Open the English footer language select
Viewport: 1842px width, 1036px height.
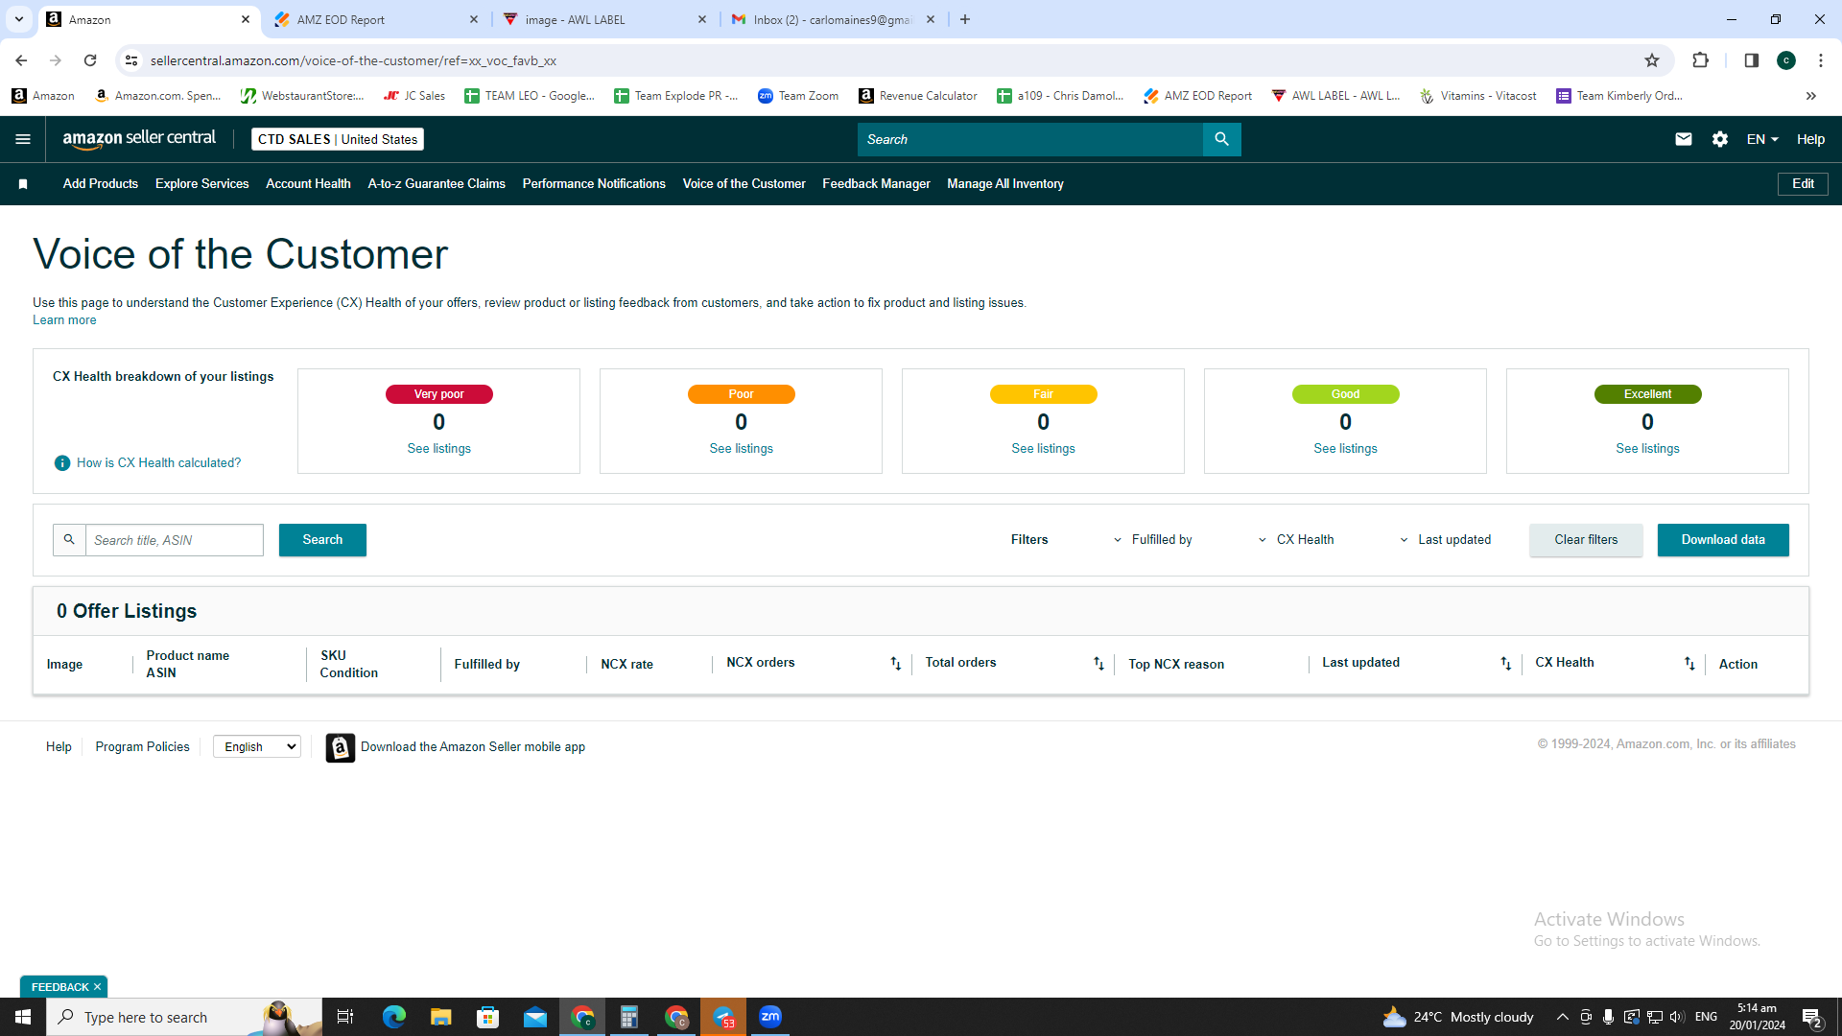coord(257,747)
